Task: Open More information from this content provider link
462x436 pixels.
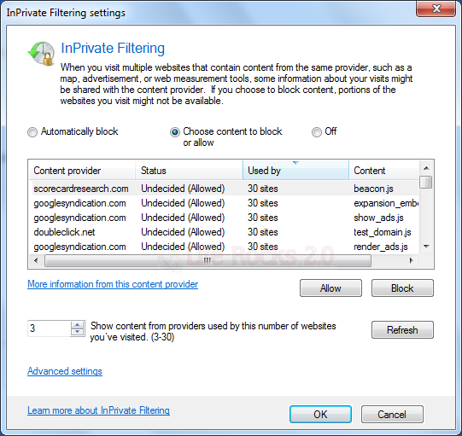Action: point(113,284)
